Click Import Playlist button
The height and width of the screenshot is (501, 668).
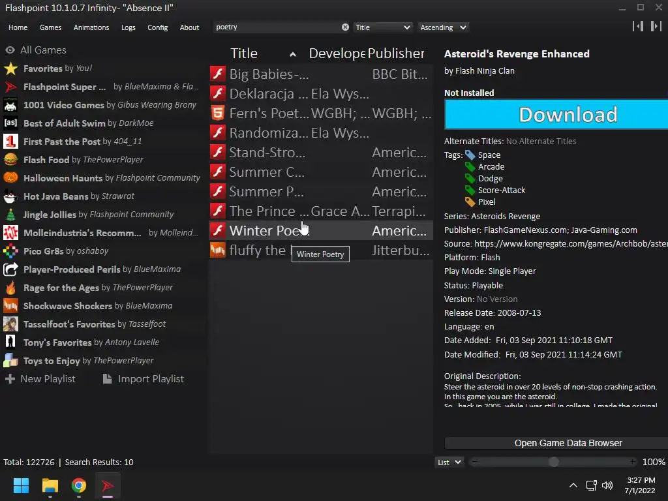144,379
